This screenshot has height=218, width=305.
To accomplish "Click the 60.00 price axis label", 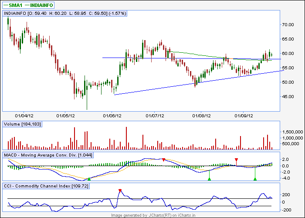I will point(288,54).
